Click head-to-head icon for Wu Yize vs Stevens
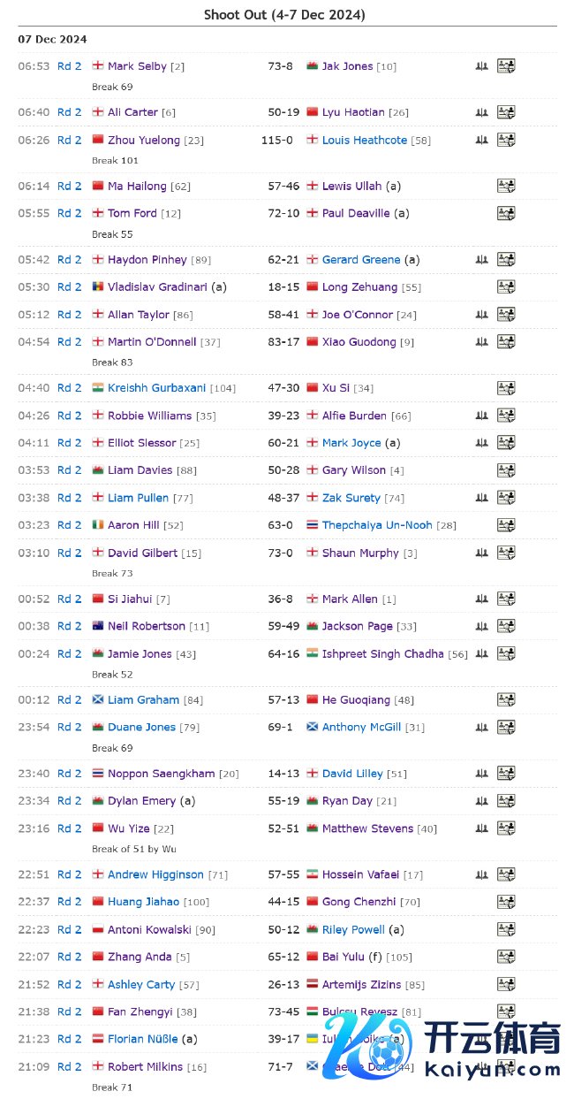 [481, 828]
